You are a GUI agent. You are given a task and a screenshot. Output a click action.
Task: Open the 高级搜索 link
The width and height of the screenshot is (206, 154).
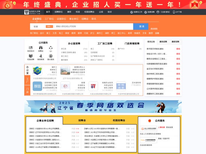tap(154, 29)
